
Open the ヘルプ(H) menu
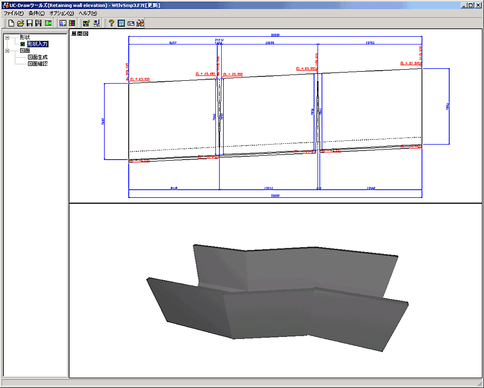(88, 14)
